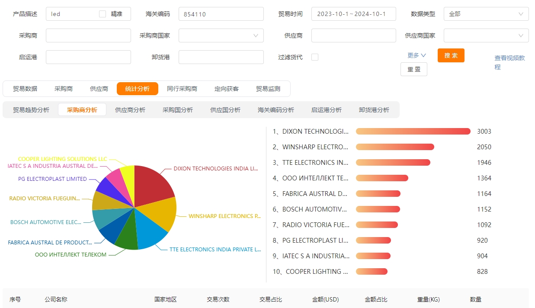535x308 pixels.
Task: Click ranking entry 4、ООО ИНТЕЛЛЕКТ ТЕ...
Action: [311, 178]
